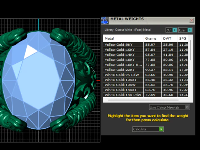Select the White Gold:9K PdW row
The height and width of the screenshot is (150, 200).
click(145, 75)
